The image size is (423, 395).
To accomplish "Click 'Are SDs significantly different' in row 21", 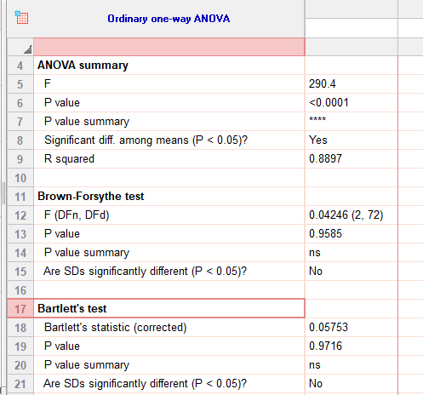I will click(x=145, y=384).
